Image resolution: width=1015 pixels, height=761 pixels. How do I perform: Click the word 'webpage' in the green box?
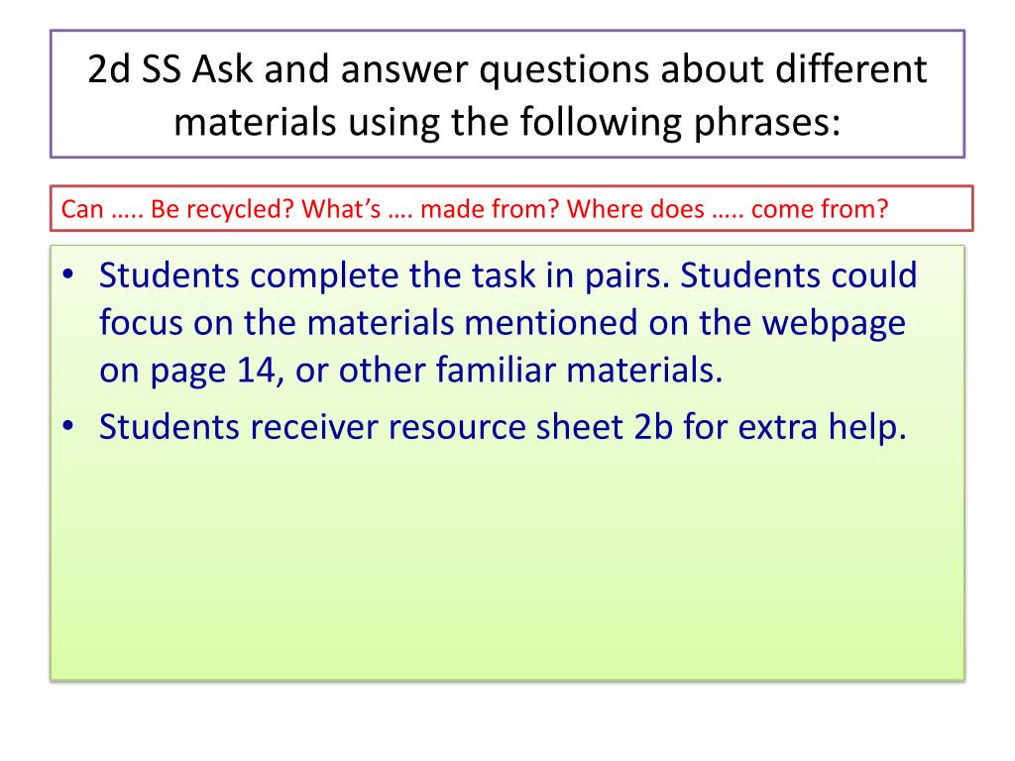tap(834, 323)
